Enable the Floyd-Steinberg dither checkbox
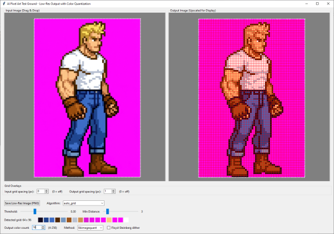 (x=109, y=228)
